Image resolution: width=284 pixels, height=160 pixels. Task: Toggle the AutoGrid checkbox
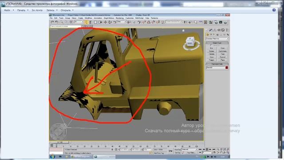click(x=211, y=45)
